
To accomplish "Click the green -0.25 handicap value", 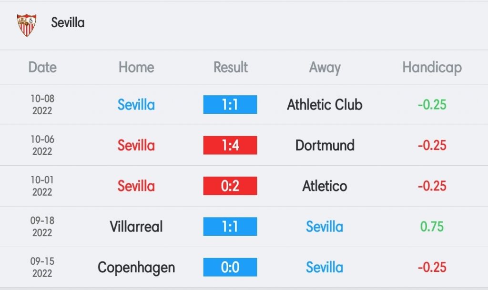I will point(432,104).
